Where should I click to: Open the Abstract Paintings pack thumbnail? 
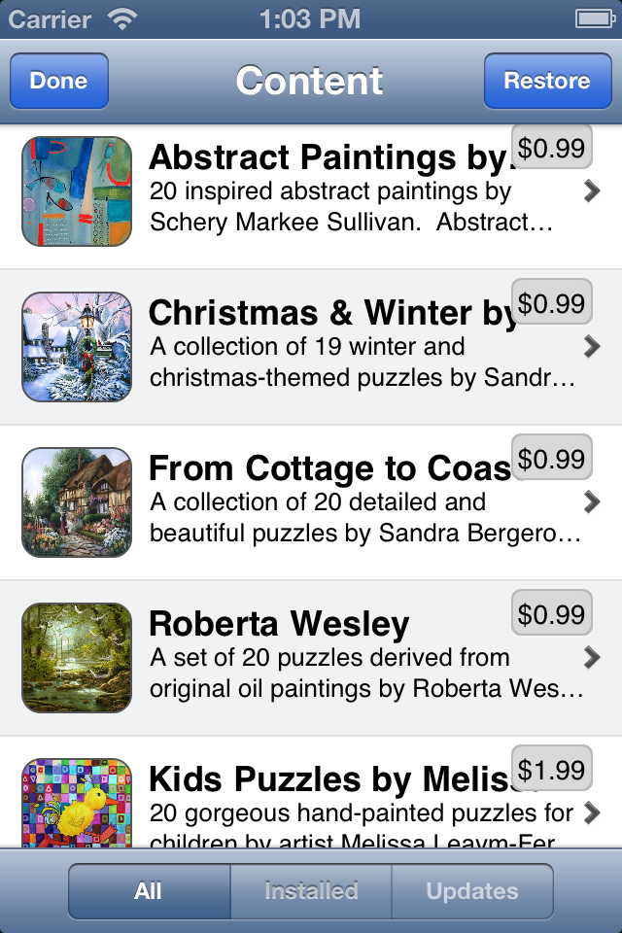pyautogui.click(x=76, y=191)
